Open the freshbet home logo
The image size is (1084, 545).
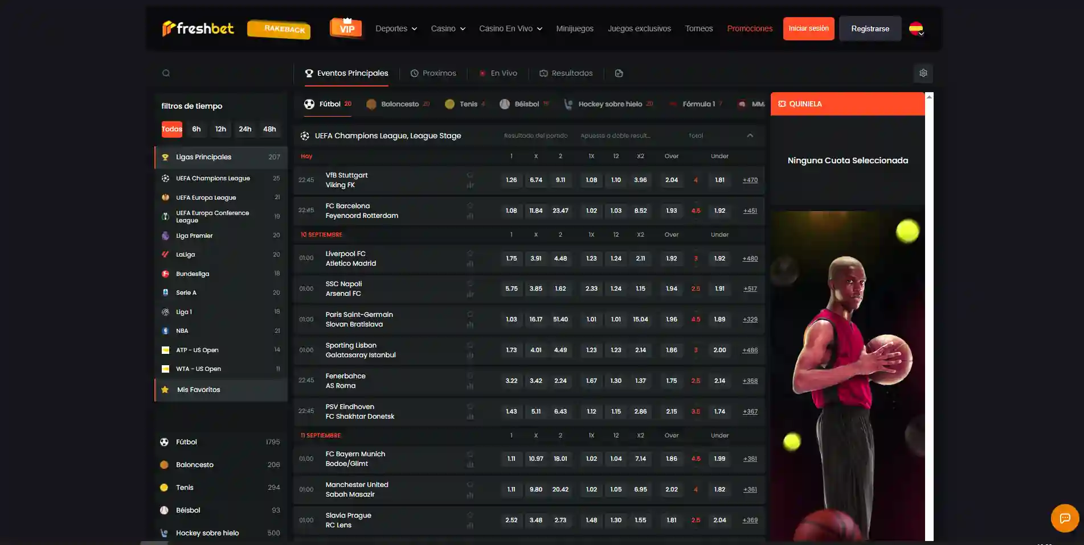[x=198, y=28]
